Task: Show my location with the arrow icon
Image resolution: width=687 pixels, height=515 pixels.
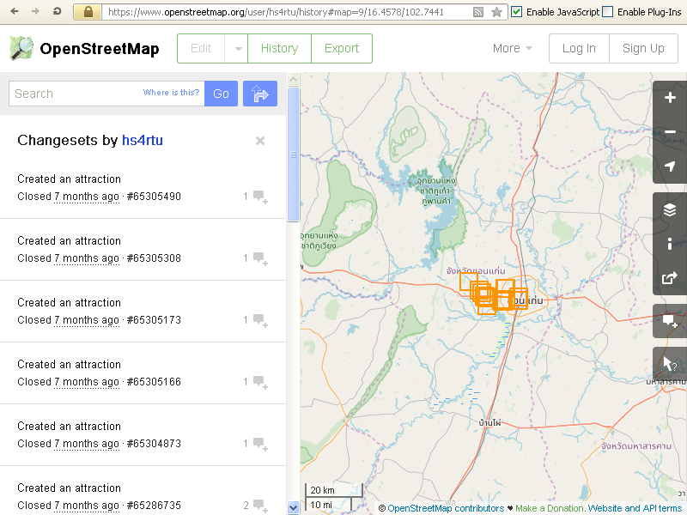Action: click(670, 166)
